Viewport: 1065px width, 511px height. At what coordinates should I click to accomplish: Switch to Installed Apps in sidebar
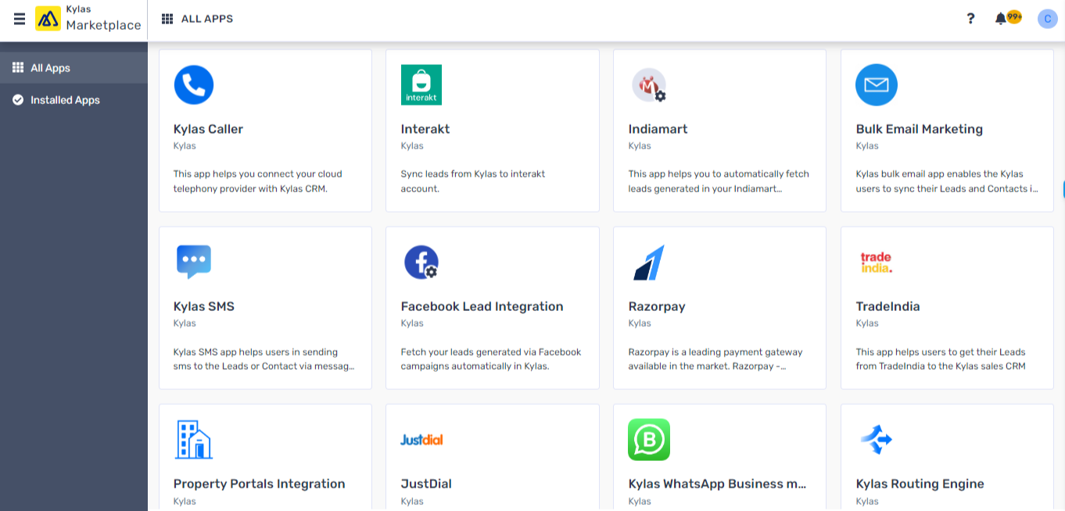coord(65,100)
